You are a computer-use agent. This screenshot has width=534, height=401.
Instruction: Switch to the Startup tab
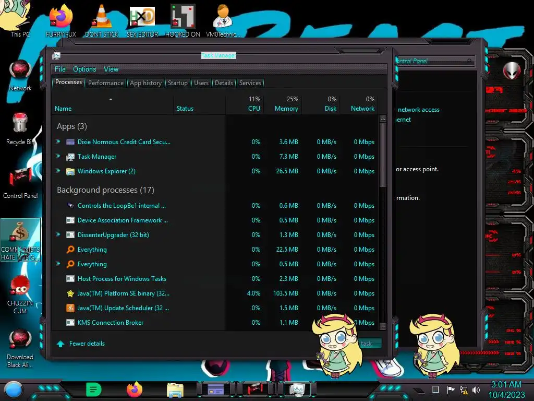click(177, 83)
